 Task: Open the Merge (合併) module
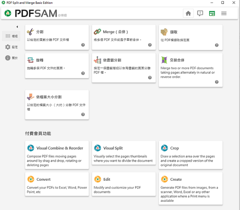coord(116,32)
